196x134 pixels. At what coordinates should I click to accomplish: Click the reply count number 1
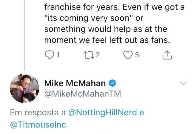coord(58,55)
